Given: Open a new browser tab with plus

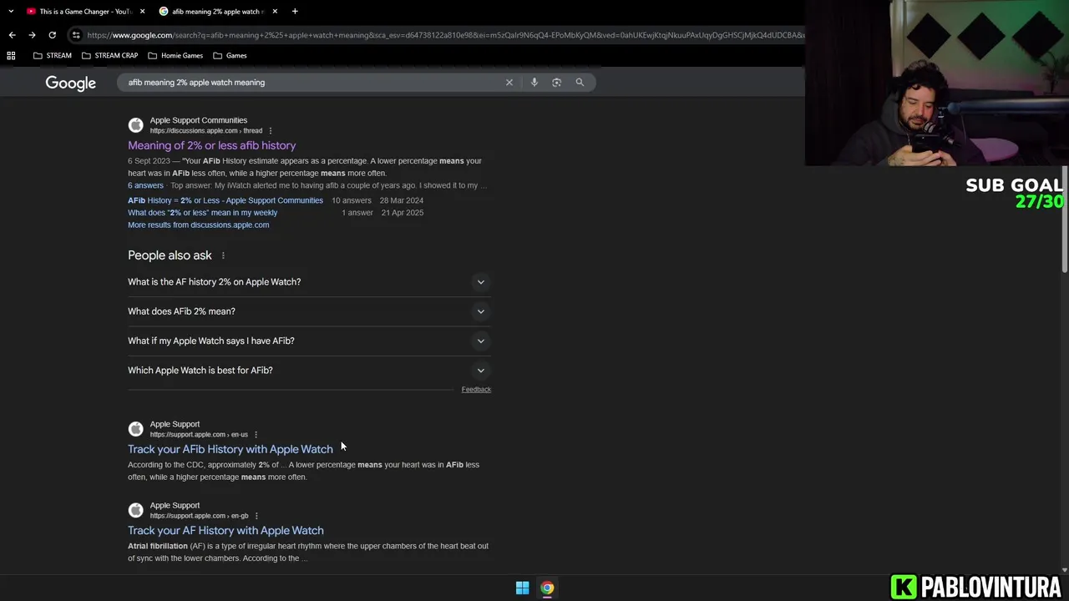Looking at the screenshot, I should point(295,11).
